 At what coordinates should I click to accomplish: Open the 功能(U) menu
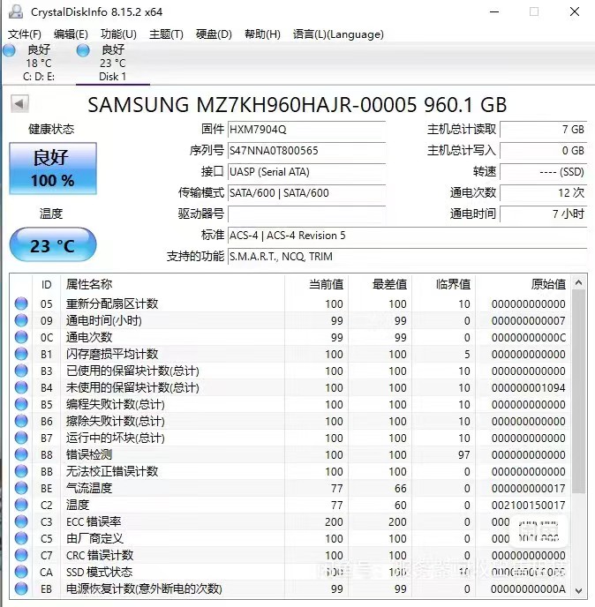[x=118, y=34]
